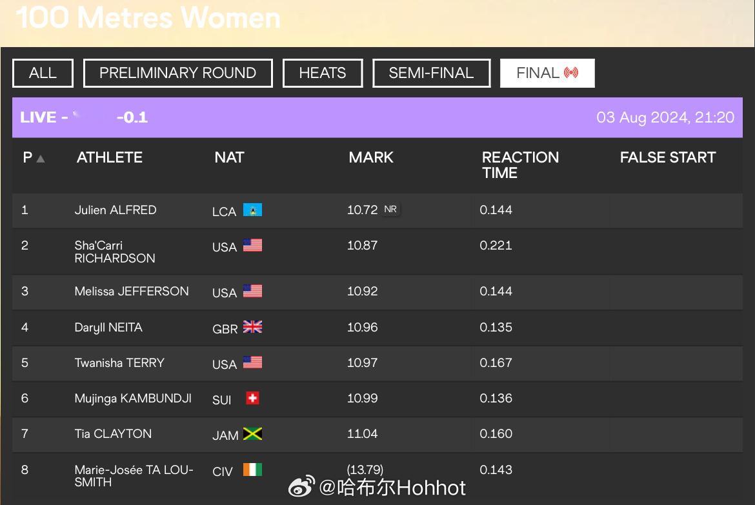Click the MARK column header
Image resolution: width=755 pixels, height=505 pixels.
[371, 157]
